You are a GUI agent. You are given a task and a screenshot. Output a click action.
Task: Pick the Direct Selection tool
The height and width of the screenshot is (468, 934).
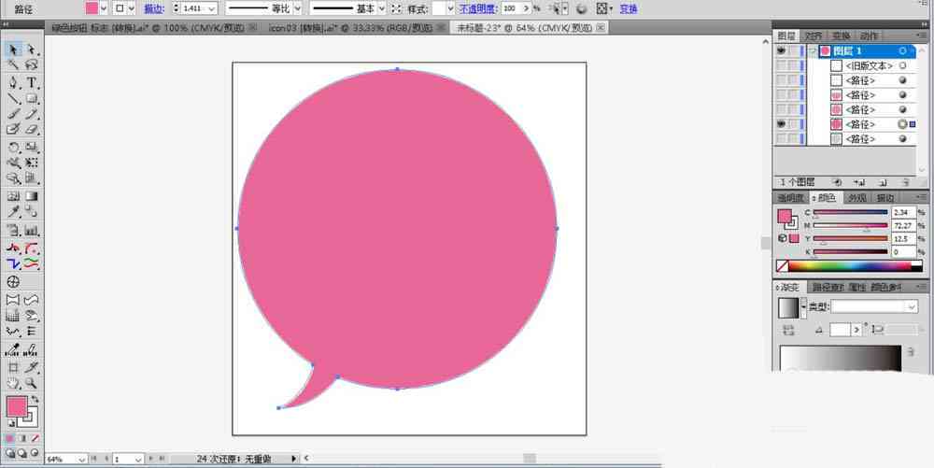tap(32, 50)
